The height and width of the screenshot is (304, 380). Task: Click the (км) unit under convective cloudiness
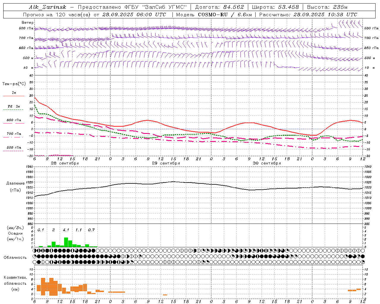[x=15, y=289]
